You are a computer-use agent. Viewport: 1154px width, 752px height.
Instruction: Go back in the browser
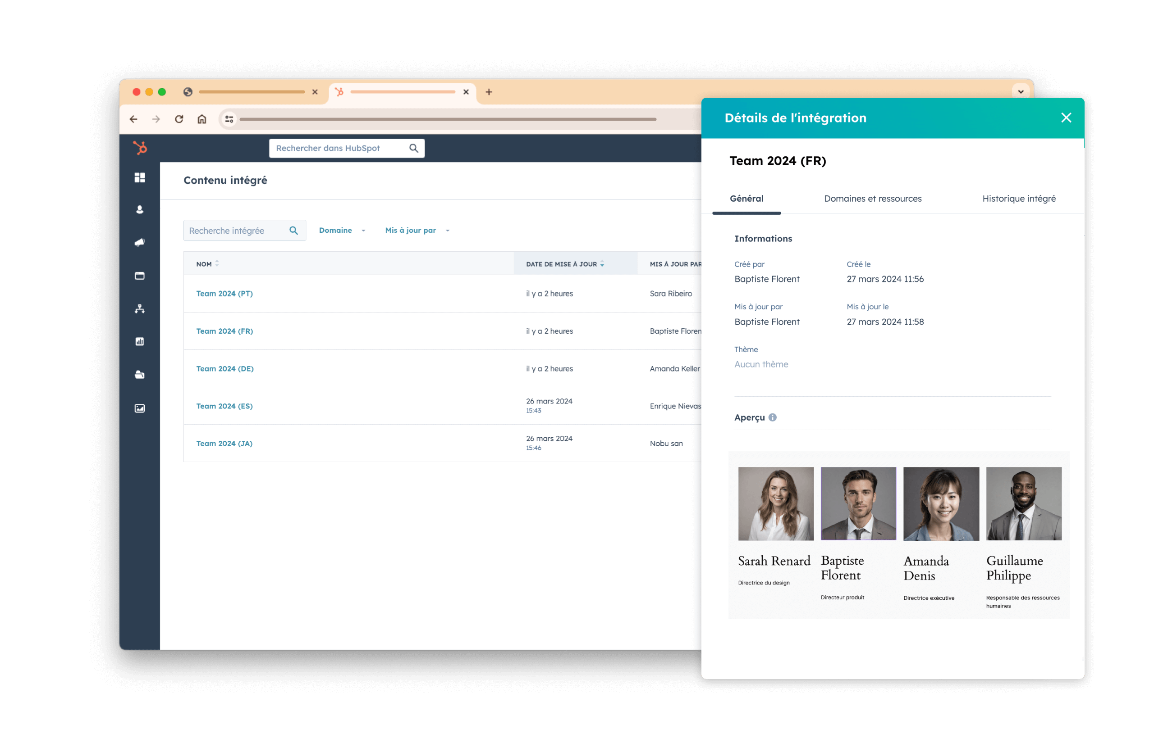pos(134,119)
